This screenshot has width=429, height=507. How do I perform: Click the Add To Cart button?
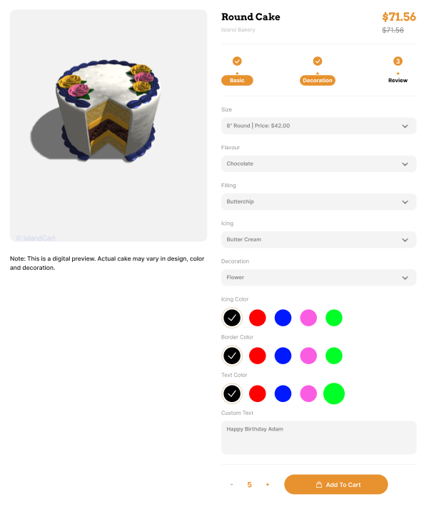336,484
